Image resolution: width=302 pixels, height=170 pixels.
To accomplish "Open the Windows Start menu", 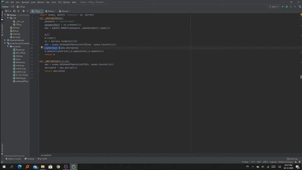I will (4, 167).
